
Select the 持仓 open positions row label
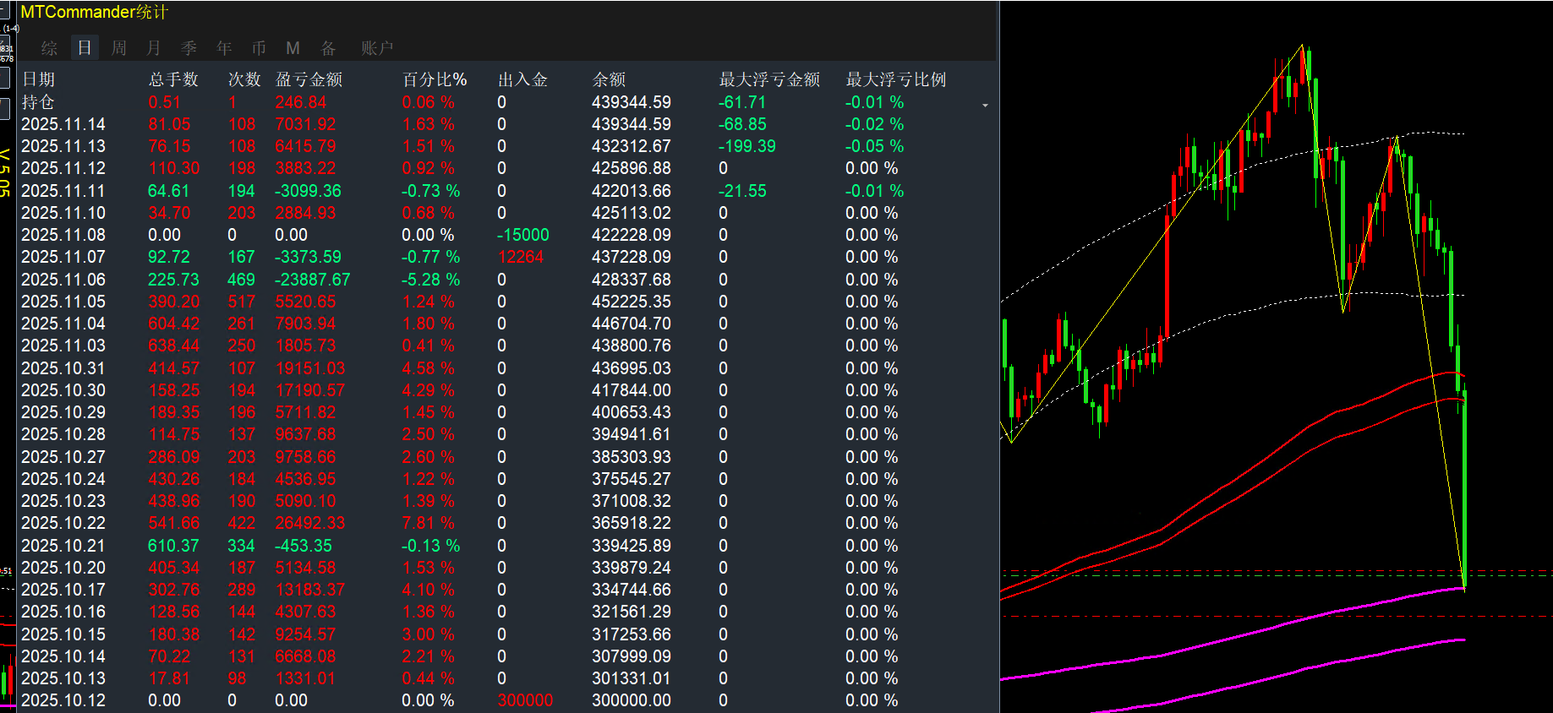point(38,102)
